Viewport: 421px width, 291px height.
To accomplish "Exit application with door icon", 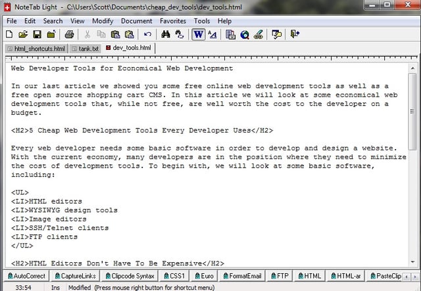I will (295, 34).
